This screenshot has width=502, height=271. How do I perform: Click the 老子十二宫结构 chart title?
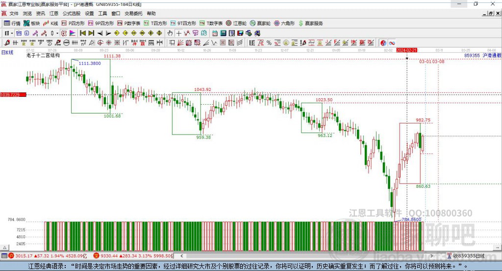coord(43,55)
